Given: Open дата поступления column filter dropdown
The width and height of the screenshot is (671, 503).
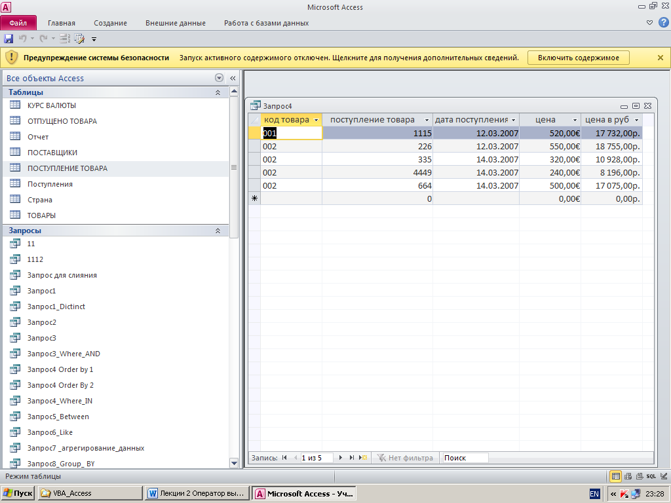Looking at the screenshot, I should (514, 121).
